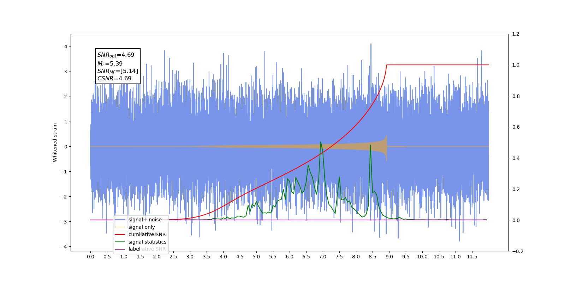The height and width of the screenshot is (282, 565).
Task: Click the left y-axis tick label −1
Action: click(x=64, y=172)
